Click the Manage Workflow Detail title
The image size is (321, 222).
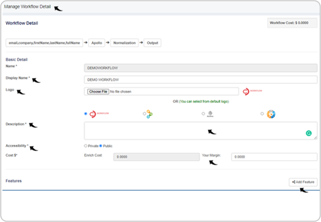tap(28, 7)
